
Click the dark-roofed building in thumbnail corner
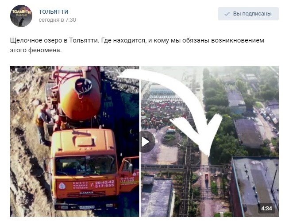point(254,186)
